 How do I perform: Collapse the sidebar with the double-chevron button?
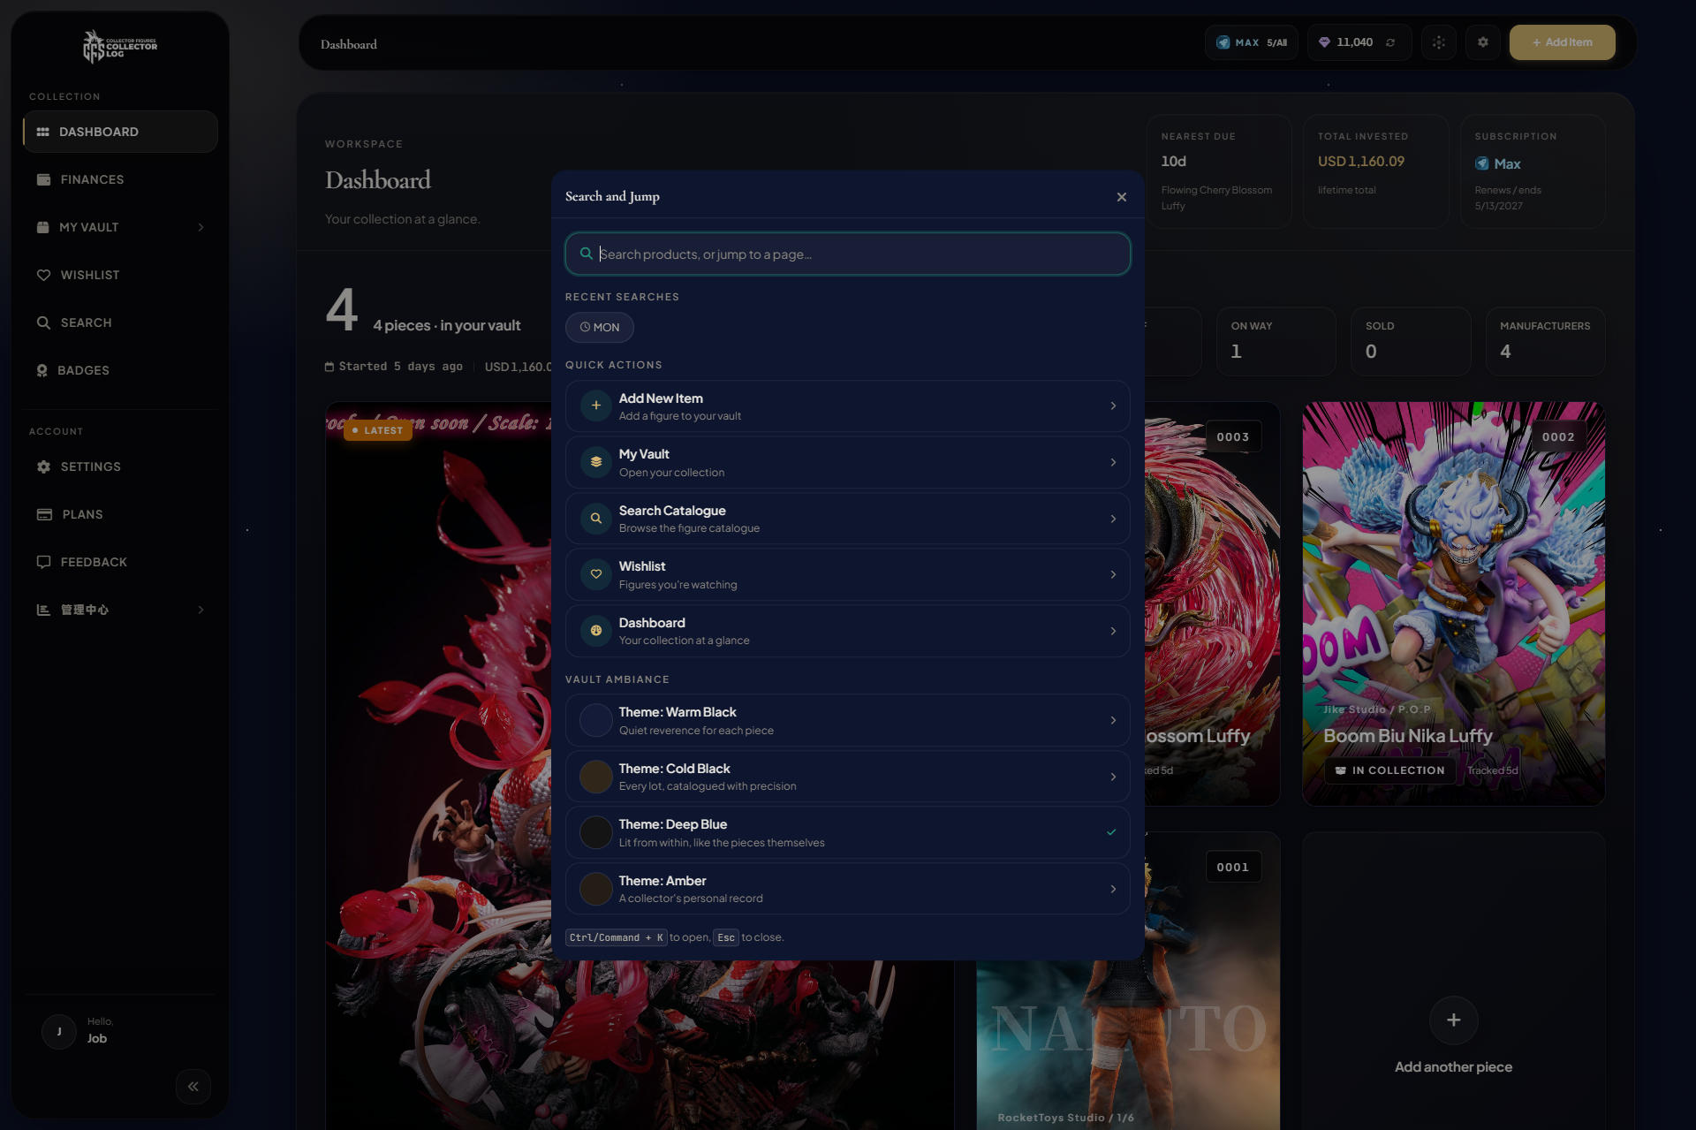click(x=193, y=1087)
